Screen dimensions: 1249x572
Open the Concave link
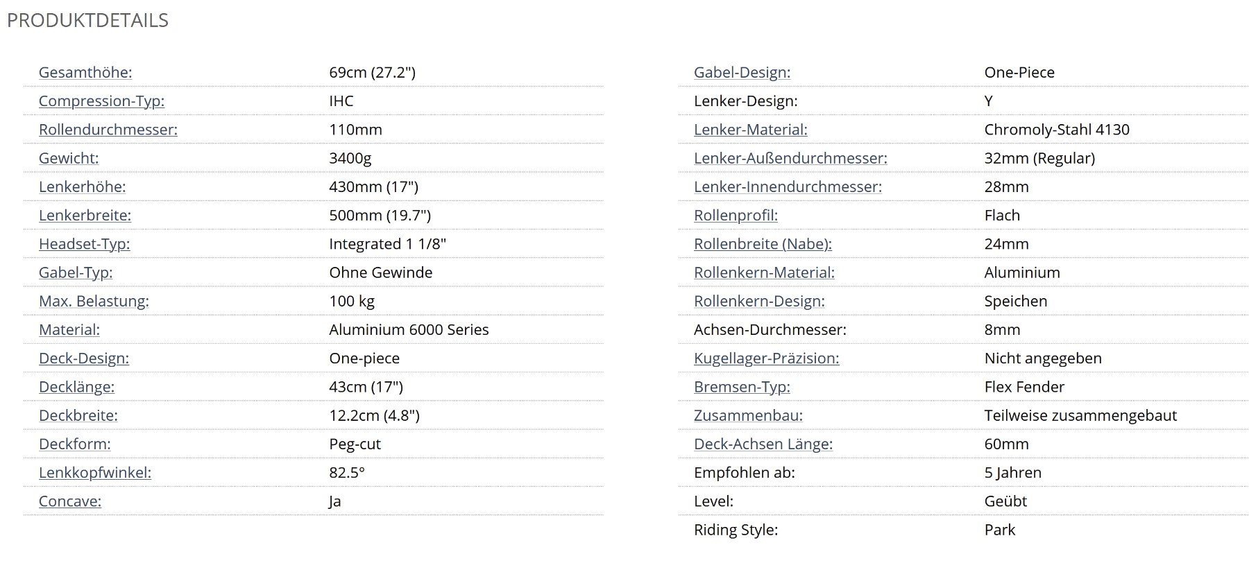pyautogui.click(x=70, y=501)
